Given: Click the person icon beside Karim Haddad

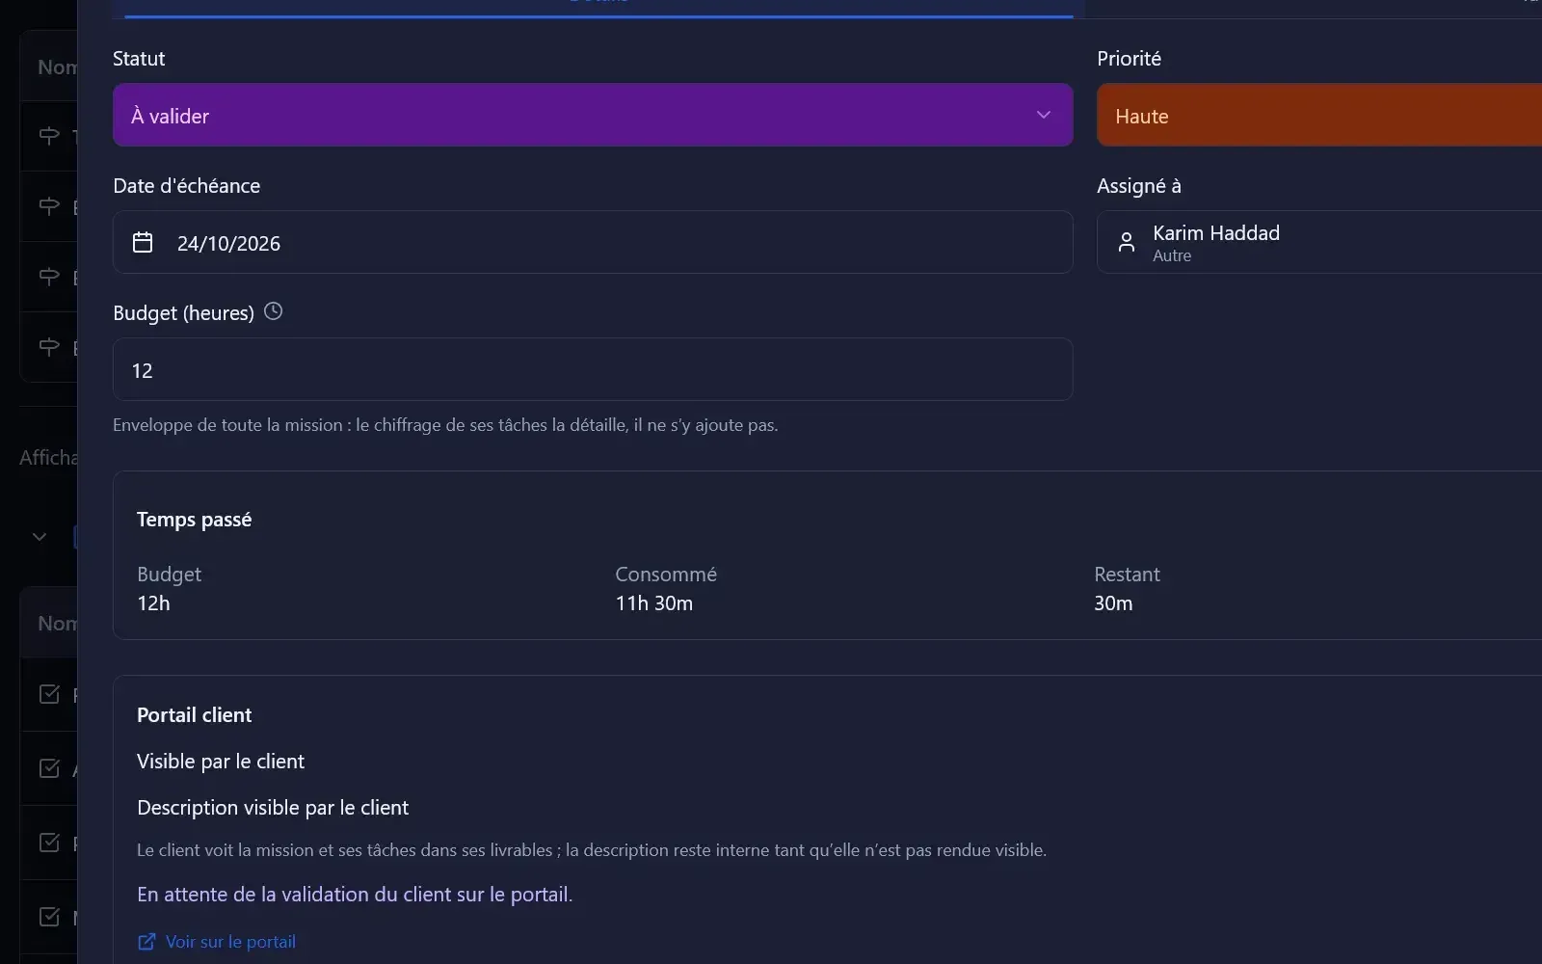Looking at the screenshot, I should (1126, 242).
